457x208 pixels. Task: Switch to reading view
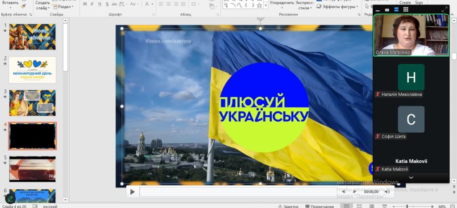pyautogui.click(x=372, y=206)
